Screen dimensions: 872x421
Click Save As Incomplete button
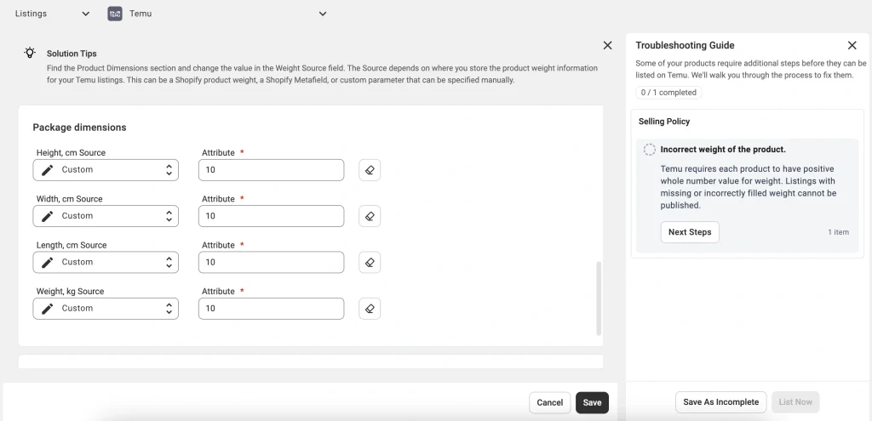(x=720, y=402)
